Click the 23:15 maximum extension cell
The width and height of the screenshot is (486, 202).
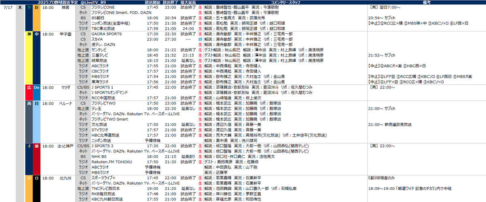[x=188, y=55]
